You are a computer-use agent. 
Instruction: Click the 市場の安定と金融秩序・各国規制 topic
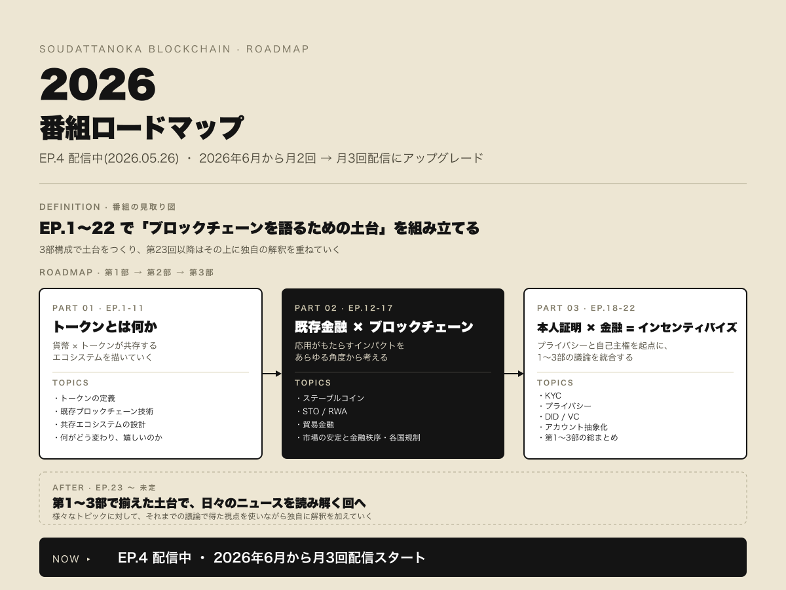(358, 438)
